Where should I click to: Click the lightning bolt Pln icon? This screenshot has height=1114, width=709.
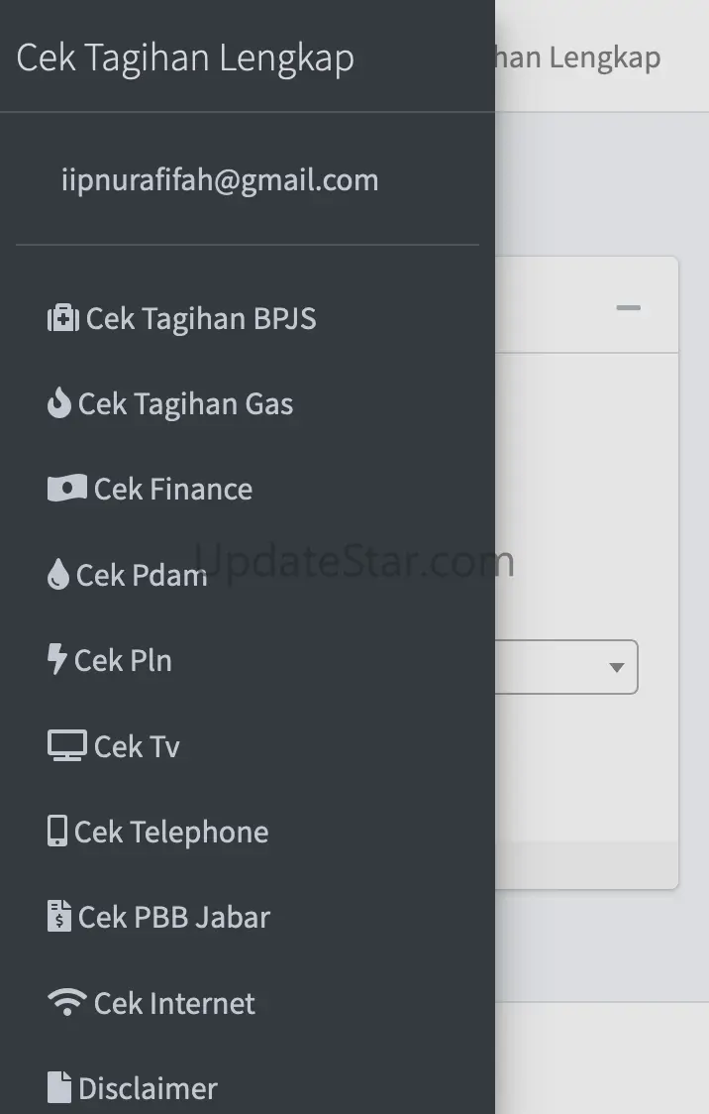[x=57, y=660]
